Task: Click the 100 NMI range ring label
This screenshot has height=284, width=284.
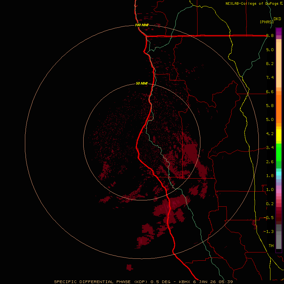Action: coord(142,25)
